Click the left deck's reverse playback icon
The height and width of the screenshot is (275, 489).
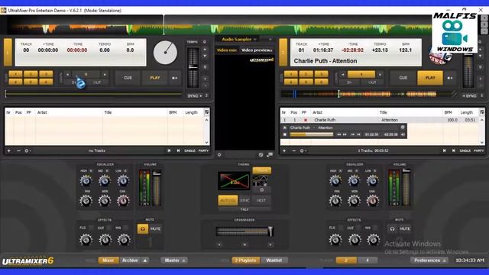pos(174,78)
